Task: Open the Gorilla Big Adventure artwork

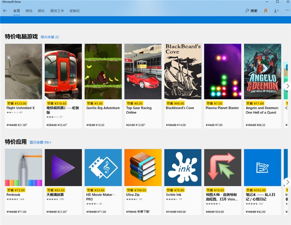Action: click(103, 71)
